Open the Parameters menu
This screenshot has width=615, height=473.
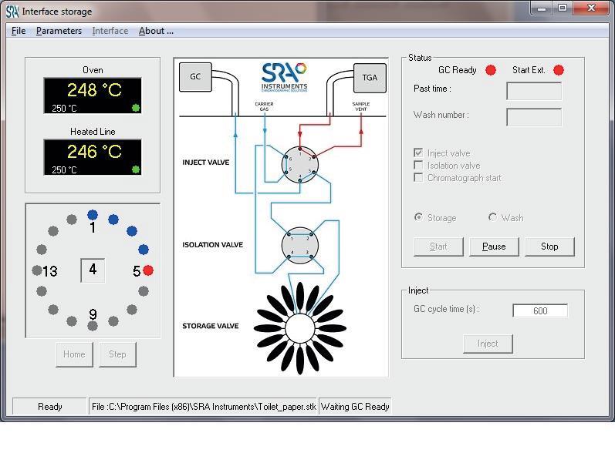pyautogui.click(x=59, y=31)
